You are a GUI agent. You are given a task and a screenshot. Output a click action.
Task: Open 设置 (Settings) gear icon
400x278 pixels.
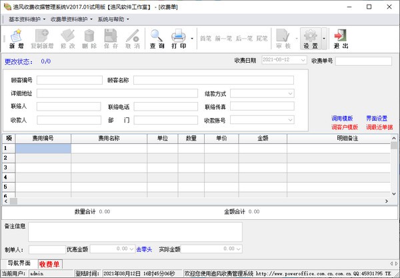311,39
